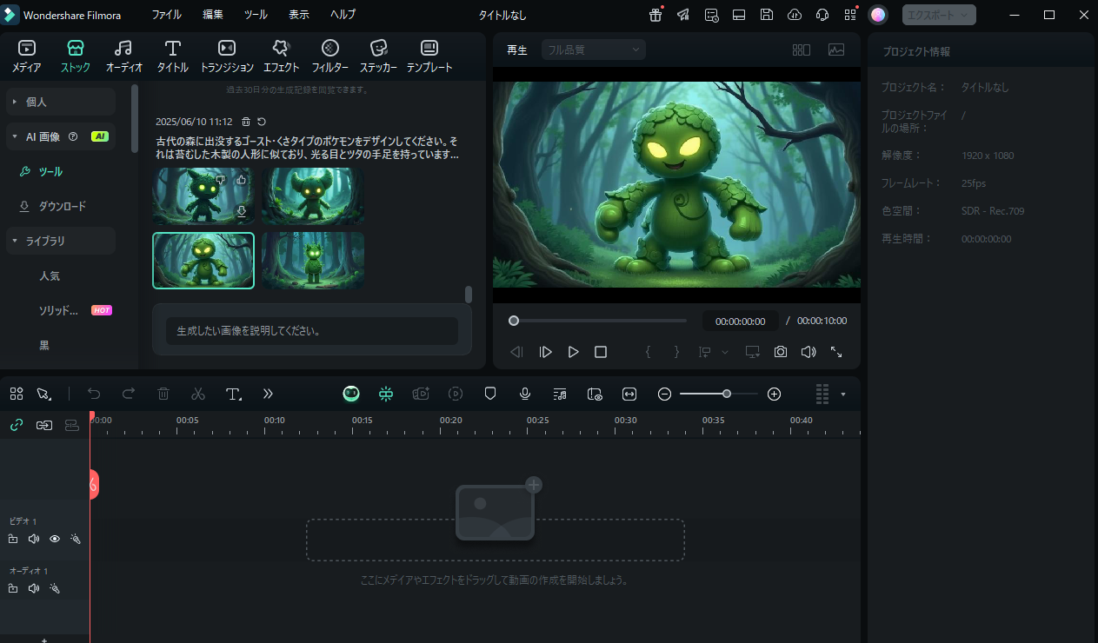
Task: Open the フィルター filters tab
Action: click(x=330, y=56)
